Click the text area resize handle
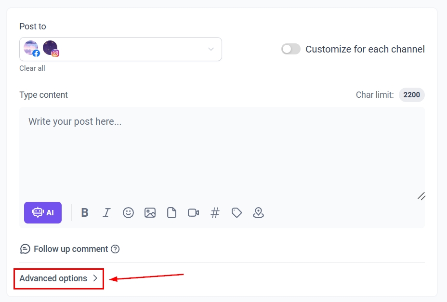This screenshot has height=302, width=447. point(421,196)
